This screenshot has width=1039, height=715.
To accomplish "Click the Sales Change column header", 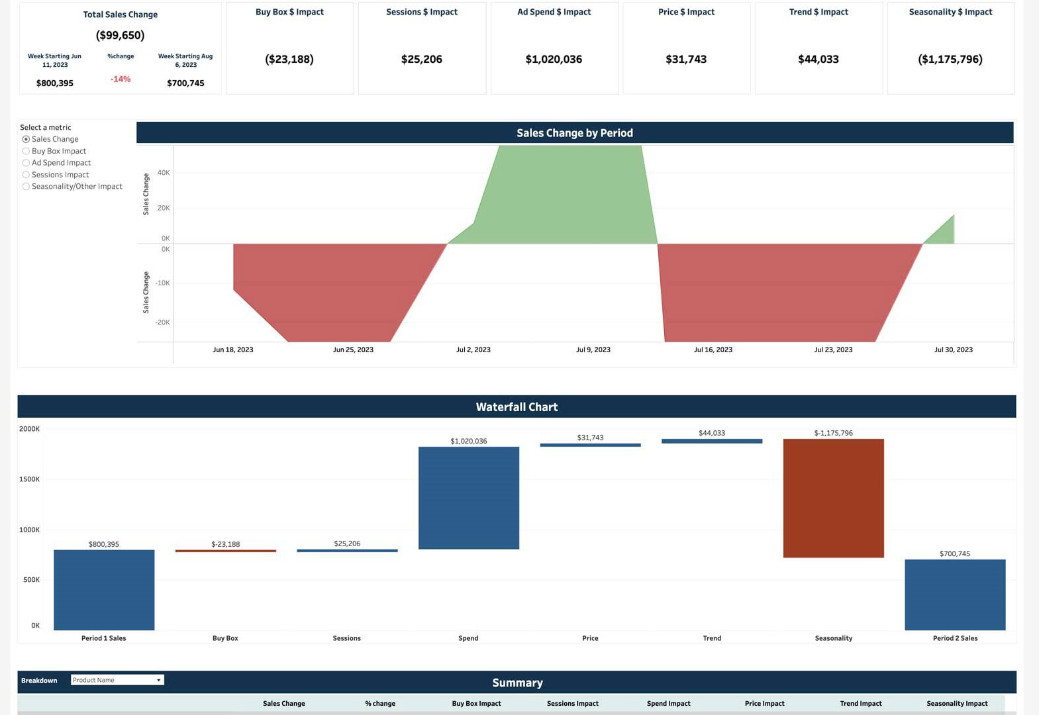I will click(x=283, y=703).
